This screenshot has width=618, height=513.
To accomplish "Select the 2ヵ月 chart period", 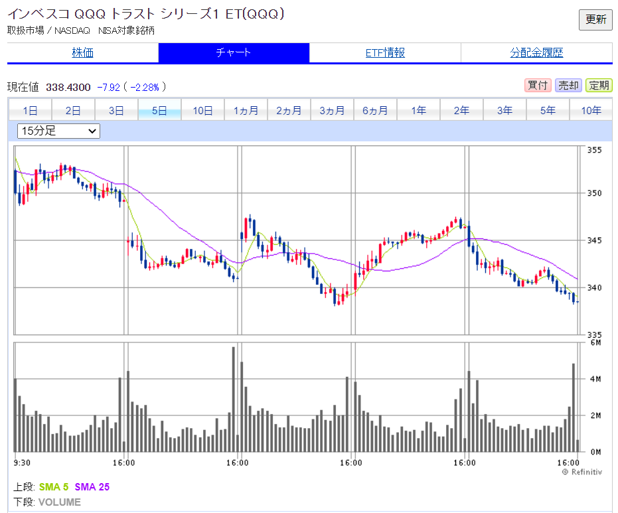I will pos(289,110).
